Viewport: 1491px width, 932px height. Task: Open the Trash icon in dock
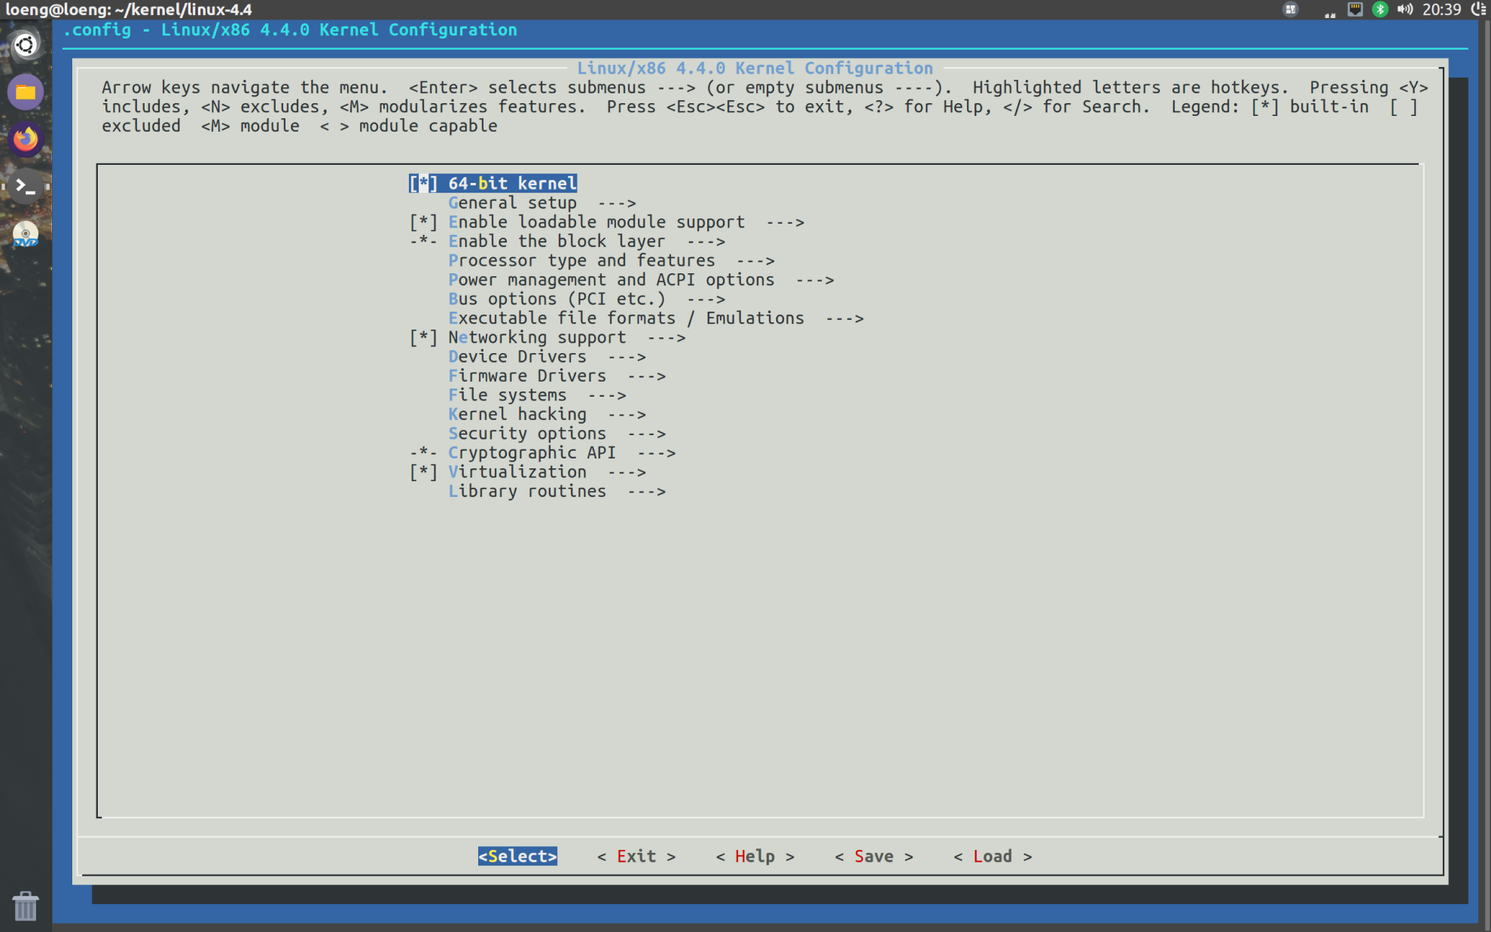click(x=26, y=906)
